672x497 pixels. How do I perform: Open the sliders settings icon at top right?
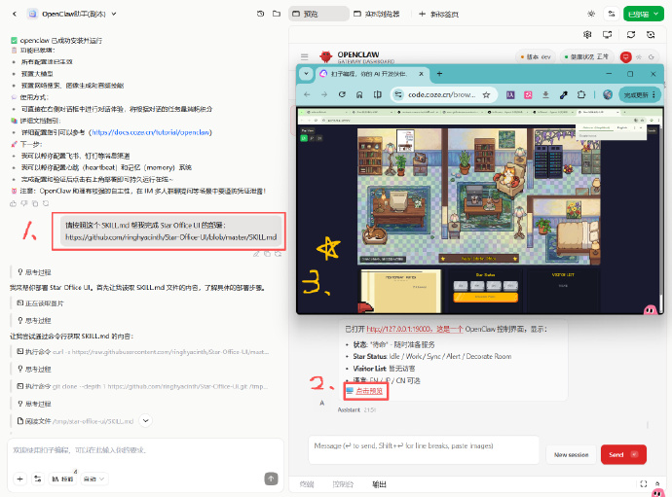pos(612,14)
